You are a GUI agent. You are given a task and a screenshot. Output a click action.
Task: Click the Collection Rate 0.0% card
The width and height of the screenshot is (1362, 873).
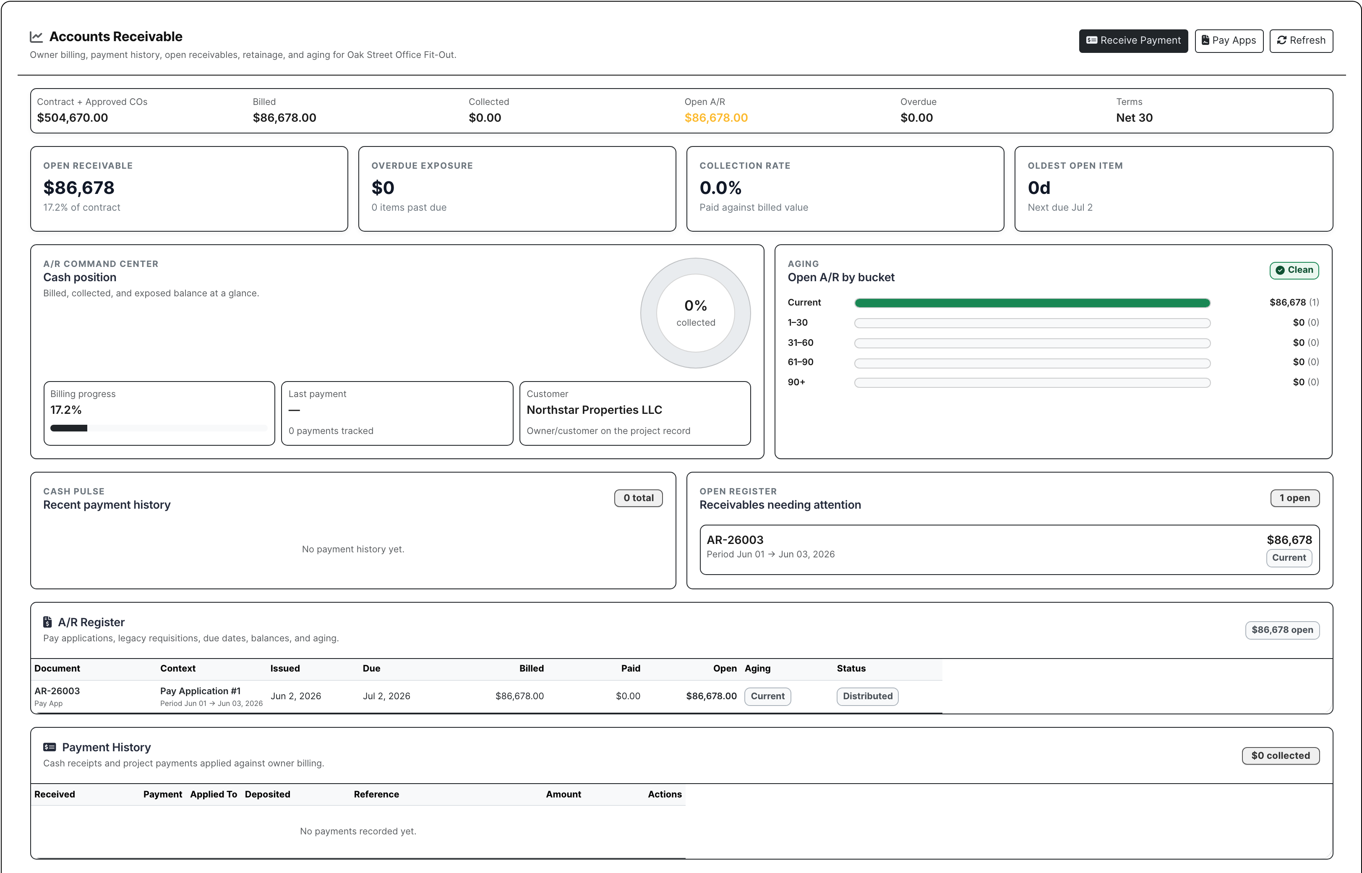[845, 189]
